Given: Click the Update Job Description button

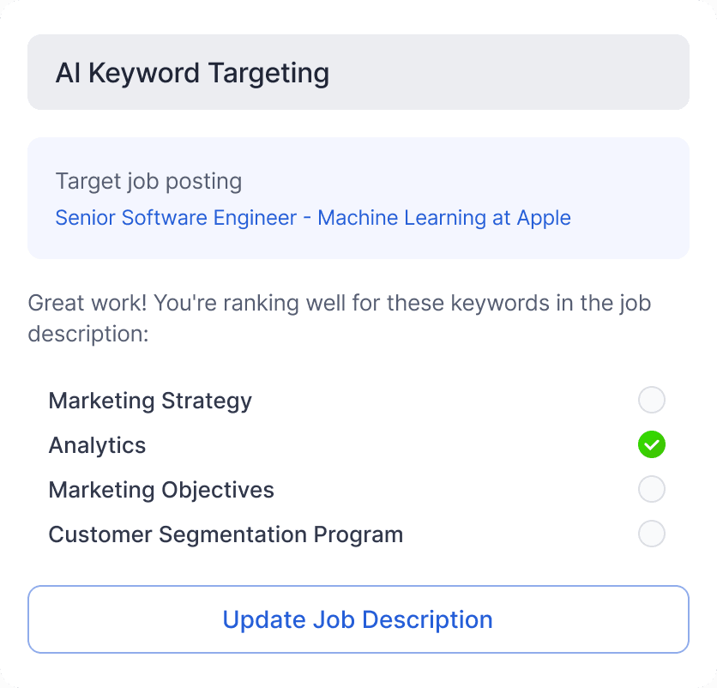Looking at the screenshot, I should 358,619.
